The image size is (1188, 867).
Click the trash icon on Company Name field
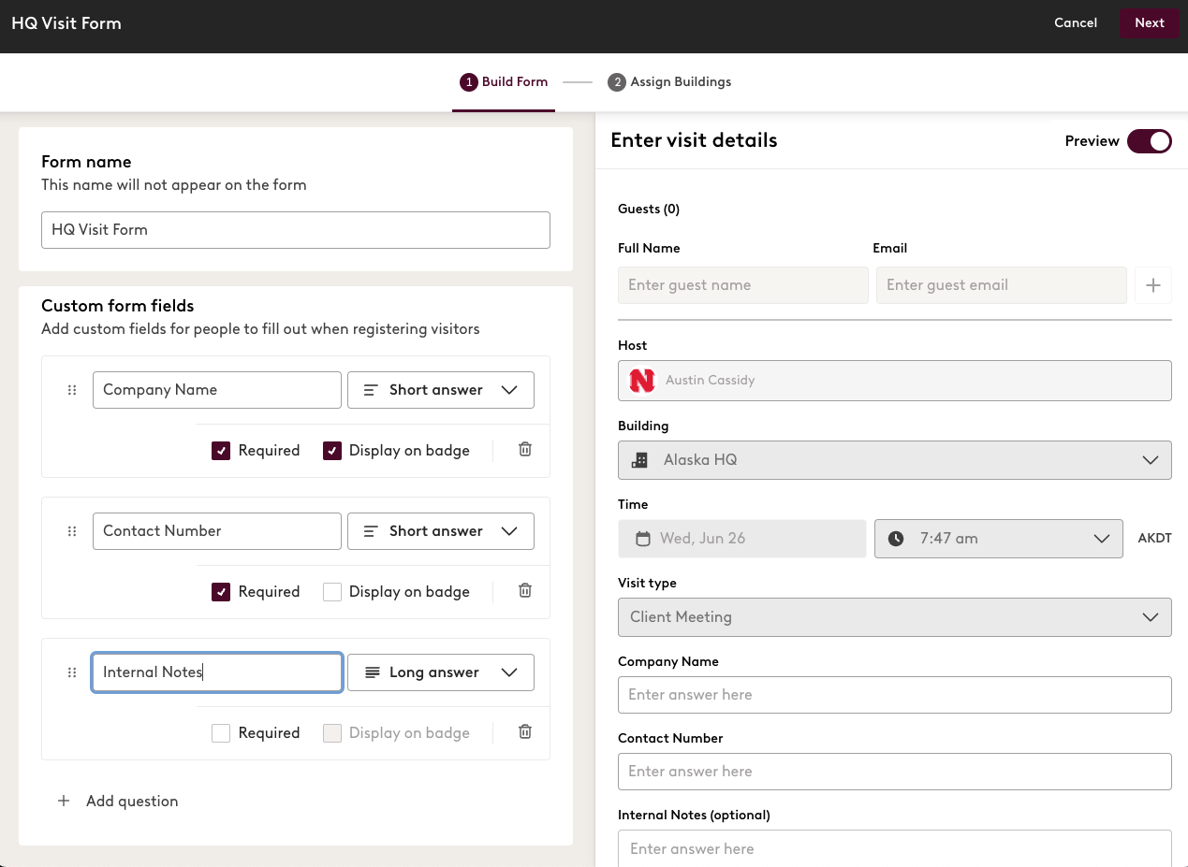coord(524,450)
